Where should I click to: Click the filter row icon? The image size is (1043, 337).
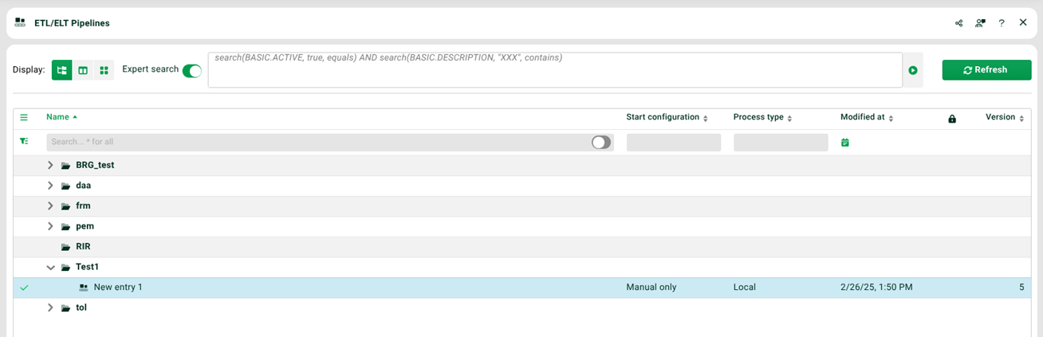click(x=24, y=142)
